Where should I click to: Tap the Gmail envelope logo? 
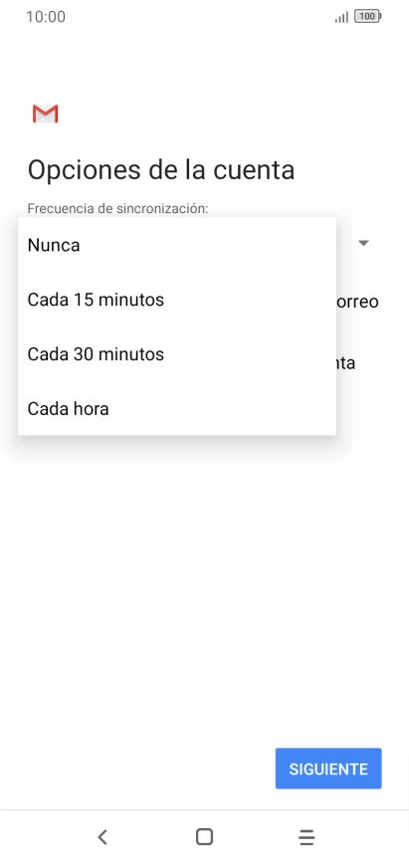pyautogui.click(x=45, y=113)
